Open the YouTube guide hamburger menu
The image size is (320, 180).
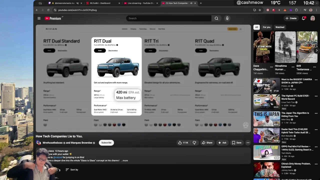click(39, 18)
